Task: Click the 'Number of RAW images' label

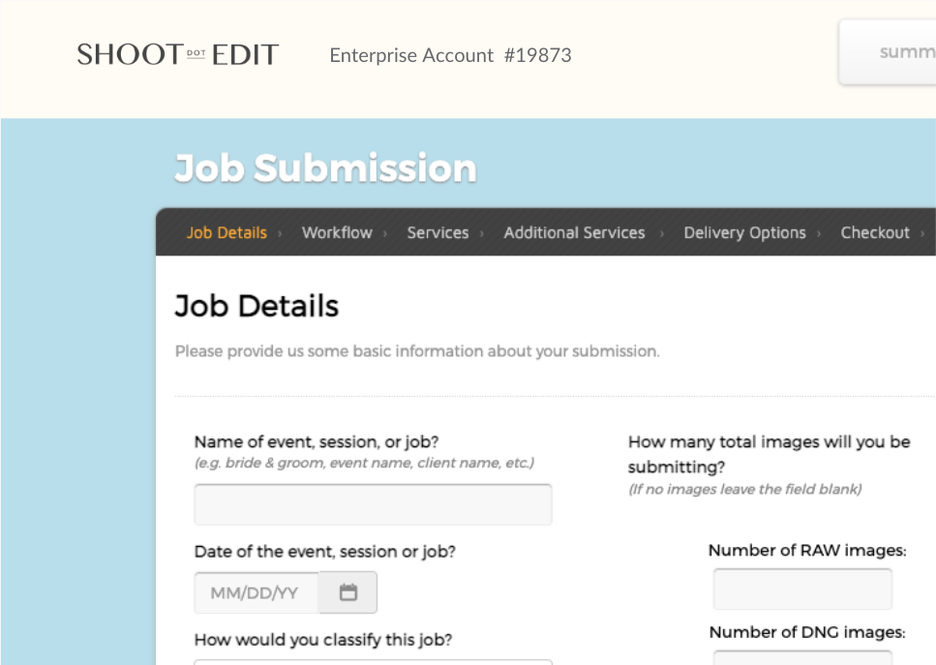Action: coord(806,551)
